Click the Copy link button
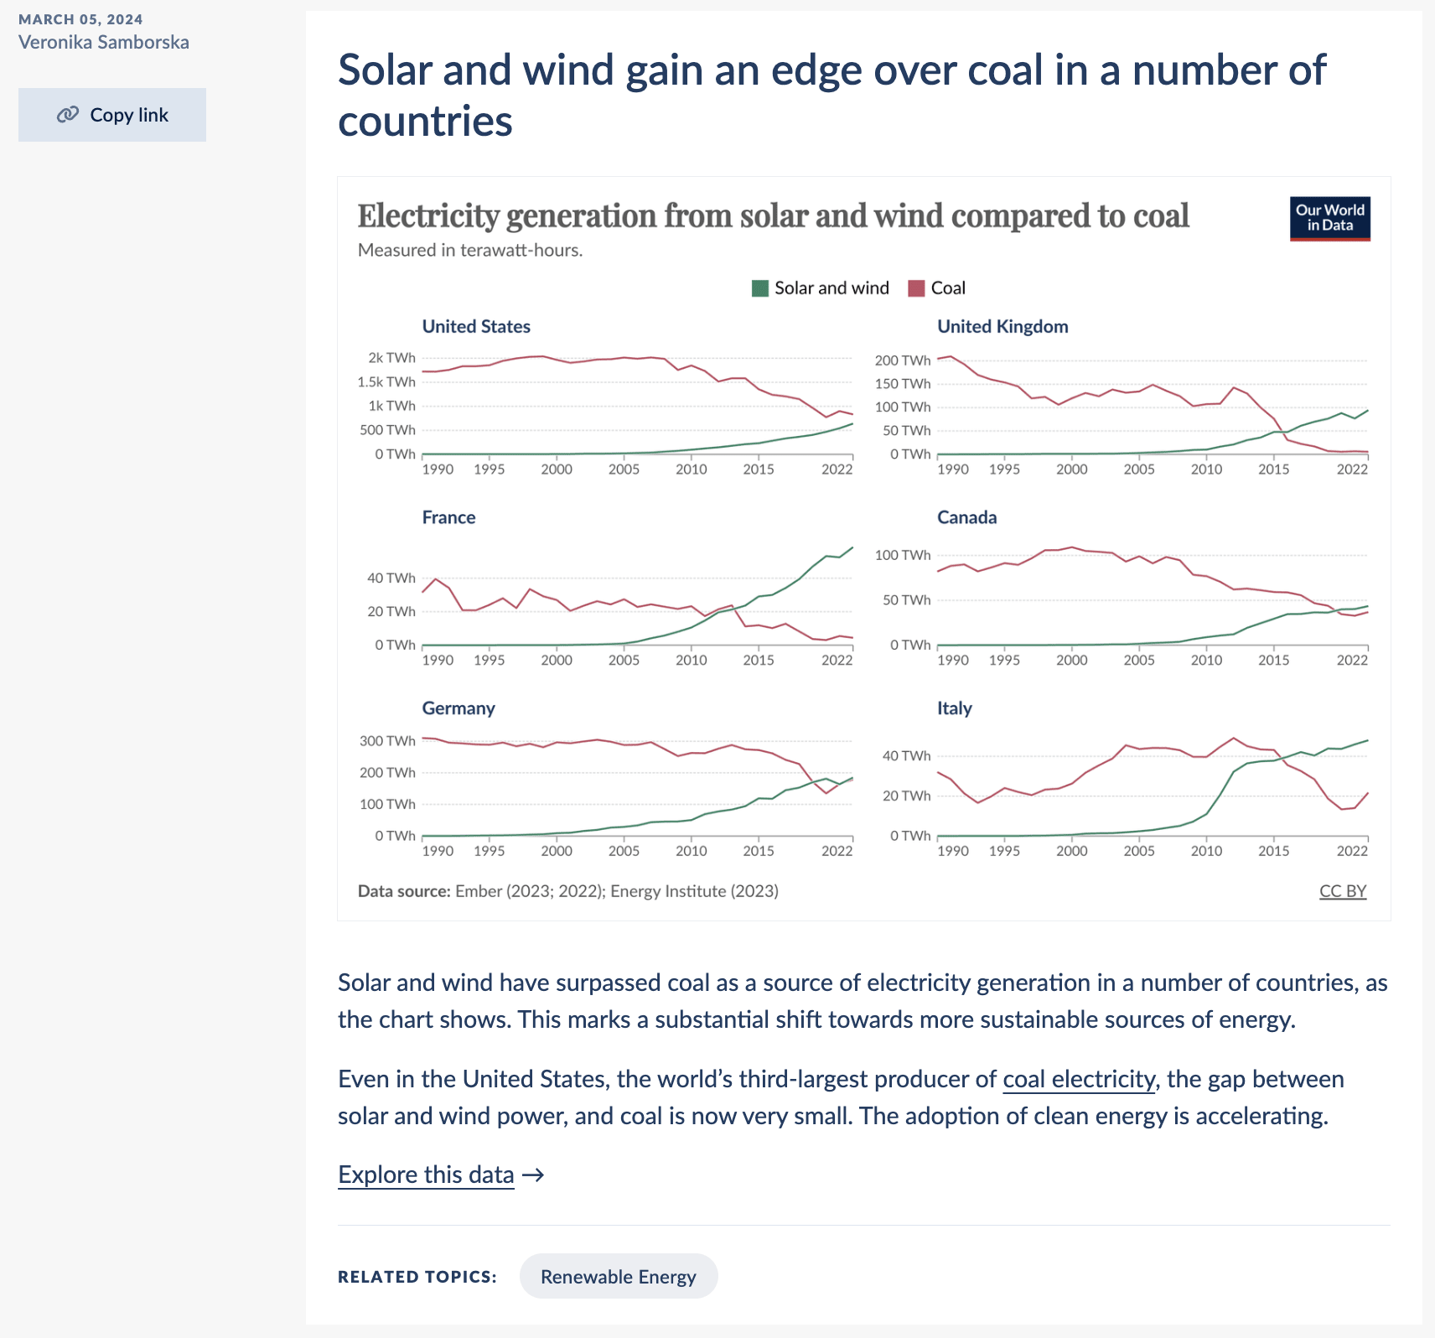This screenshot has width=1435, height=1338. coord(111,114)
